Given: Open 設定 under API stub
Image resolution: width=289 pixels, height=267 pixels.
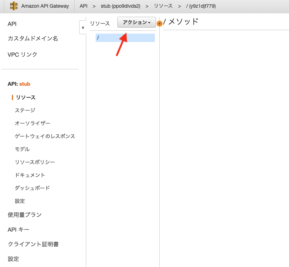Looking at the screenshot, I should tap(20, 201).
